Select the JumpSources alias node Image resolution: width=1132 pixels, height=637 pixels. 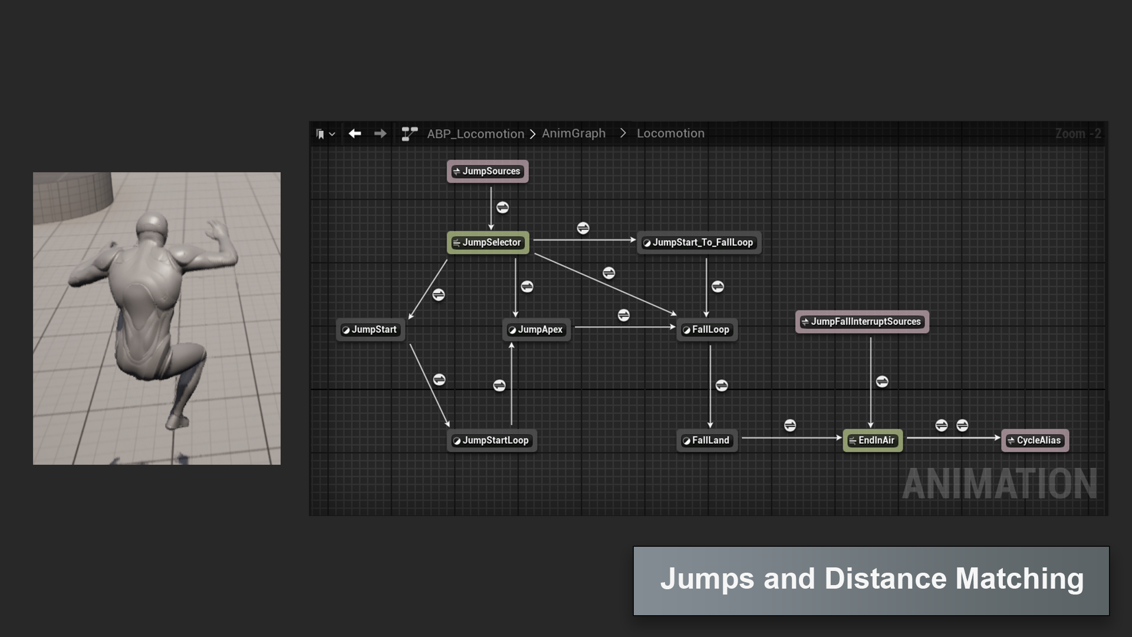click(x=488, y=172)
